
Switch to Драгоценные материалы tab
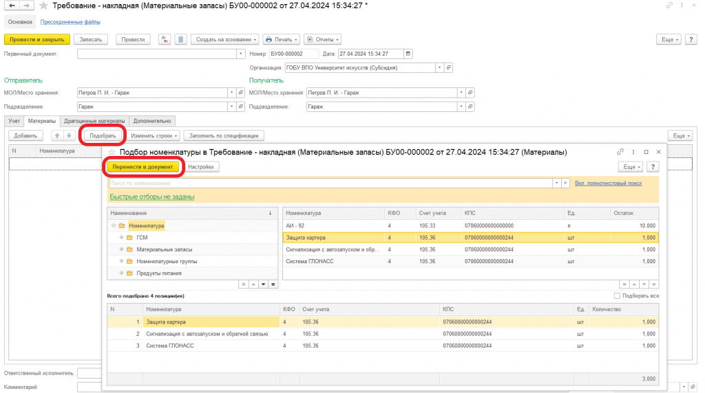pyautogui.click(x=94, y=121)
